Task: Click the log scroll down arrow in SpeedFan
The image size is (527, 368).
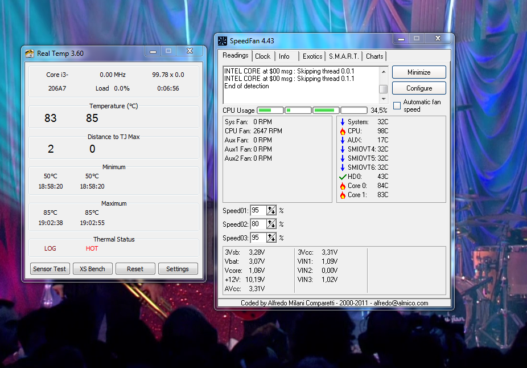Action: [384, 99]
